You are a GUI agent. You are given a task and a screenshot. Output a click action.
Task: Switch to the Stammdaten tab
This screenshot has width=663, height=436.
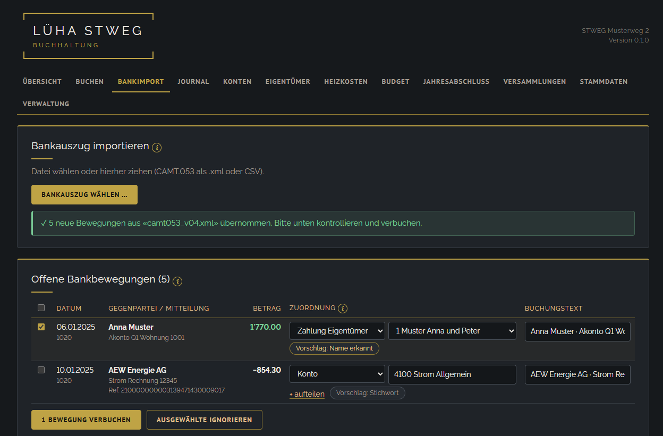pyautogui.click(x=603, y=82)
